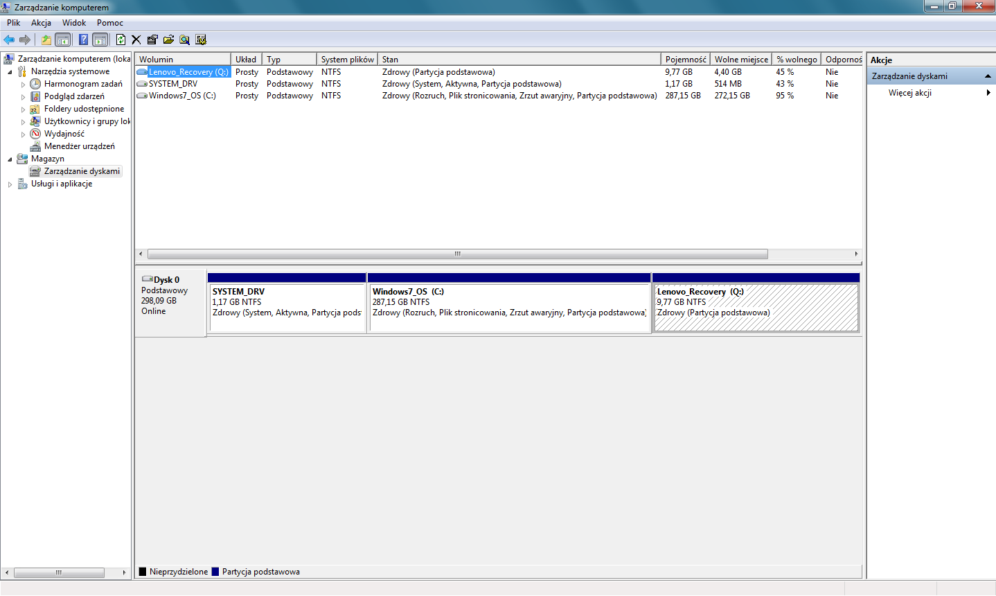Click the Open folder toolbar icon
996x596 pixels.
coord(168,40)
